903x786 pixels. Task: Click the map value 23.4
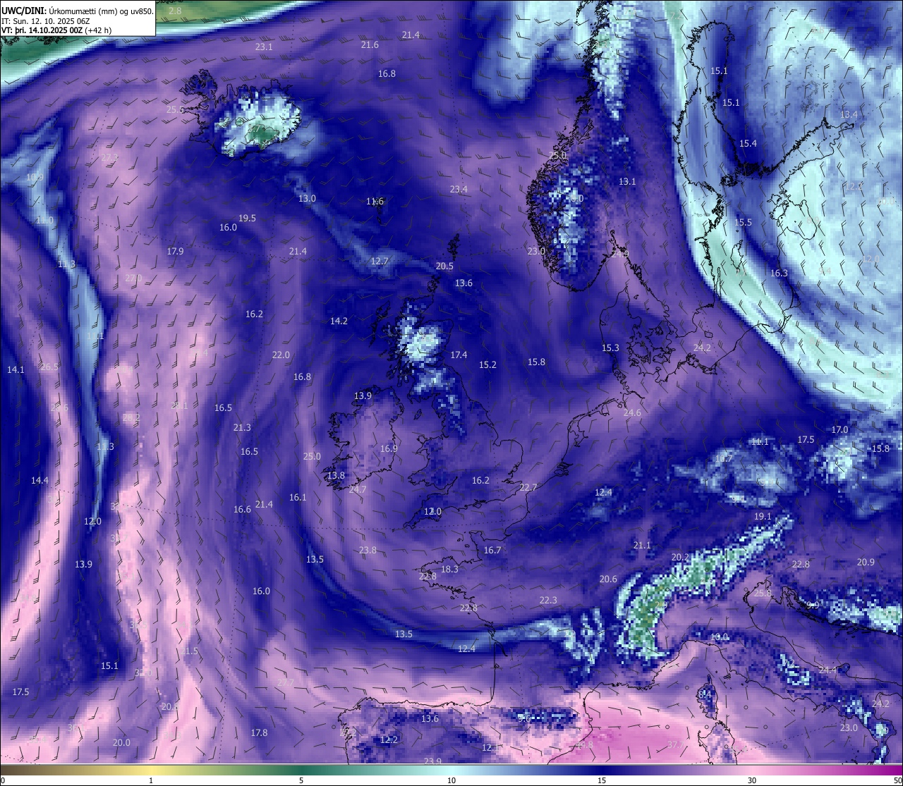pos(459,189)
